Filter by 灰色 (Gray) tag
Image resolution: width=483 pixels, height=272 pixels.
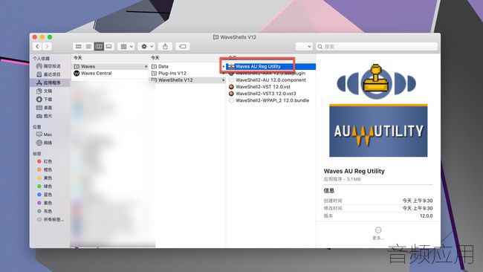pyautogui.click(x=45, y=211)
